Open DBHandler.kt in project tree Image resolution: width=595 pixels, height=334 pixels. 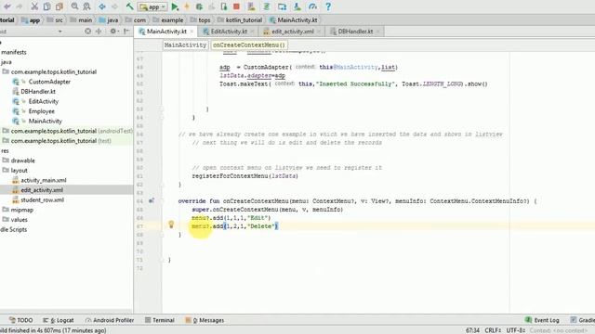click(34, 92)
